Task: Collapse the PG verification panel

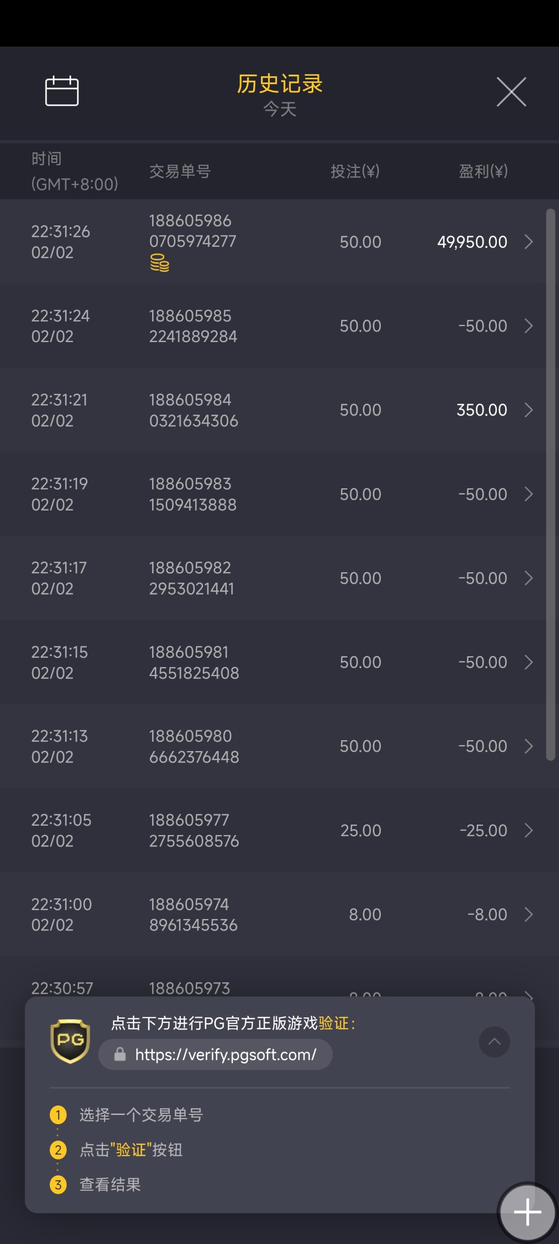Action: pos(494,1041)
